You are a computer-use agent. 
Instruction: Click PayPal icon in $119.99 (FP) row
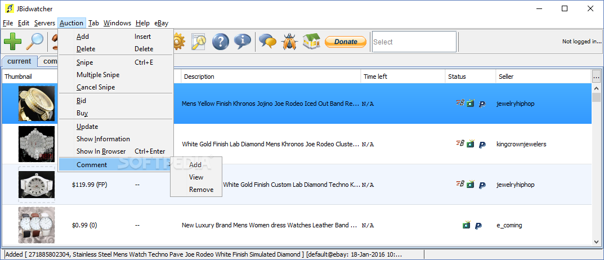coord(482,185)
